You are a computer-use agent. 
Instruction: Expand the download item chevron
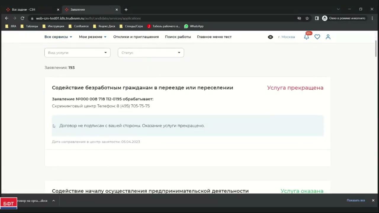54,201
